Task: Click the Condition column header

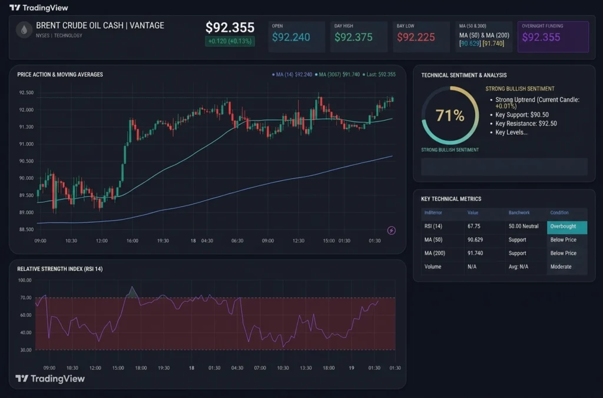Action: (559, 213)
